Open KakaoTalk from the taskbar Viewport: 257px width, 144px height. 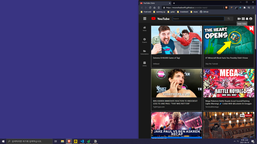[x=75, y=141]
